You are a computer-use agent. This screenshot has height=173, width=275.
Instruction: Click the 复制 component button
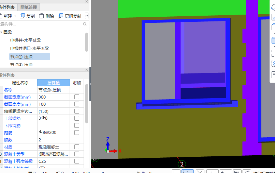point(27,16)
